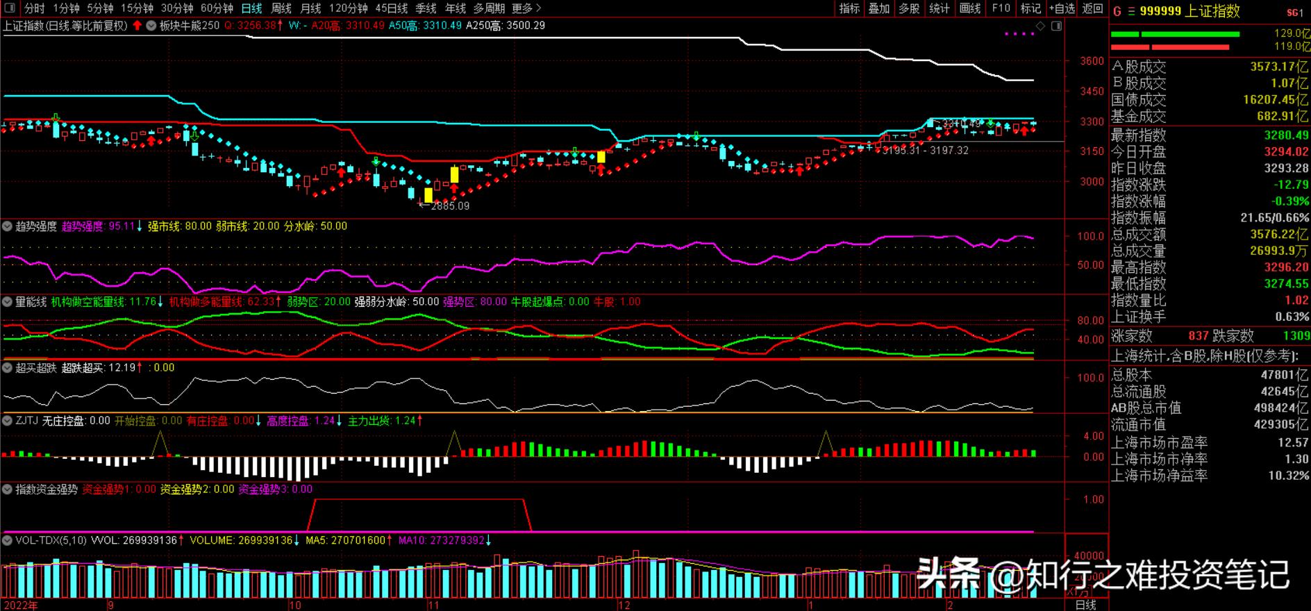Image resolution: width=1311 pixels, height=611 pixels.
Task: Expand the 趋势强度 indicator menu
Action: 8,226
